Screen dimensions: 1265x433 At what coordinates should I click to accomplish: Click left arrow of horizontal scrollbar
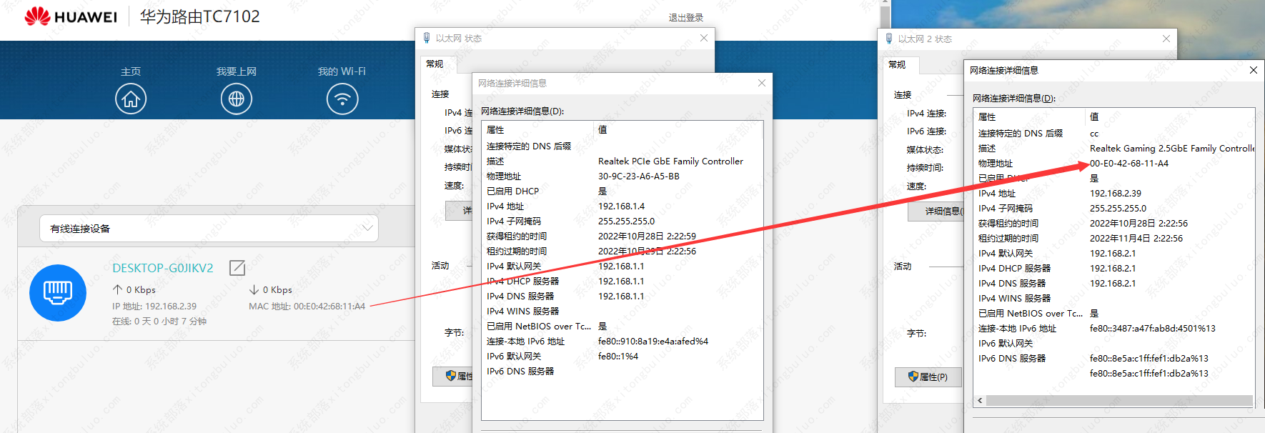pyautogui.click(x=980, y=401)
